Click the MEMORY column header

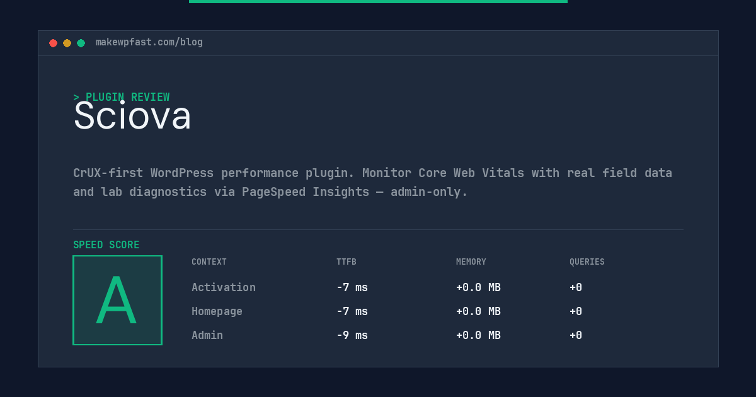pos(471,262)
